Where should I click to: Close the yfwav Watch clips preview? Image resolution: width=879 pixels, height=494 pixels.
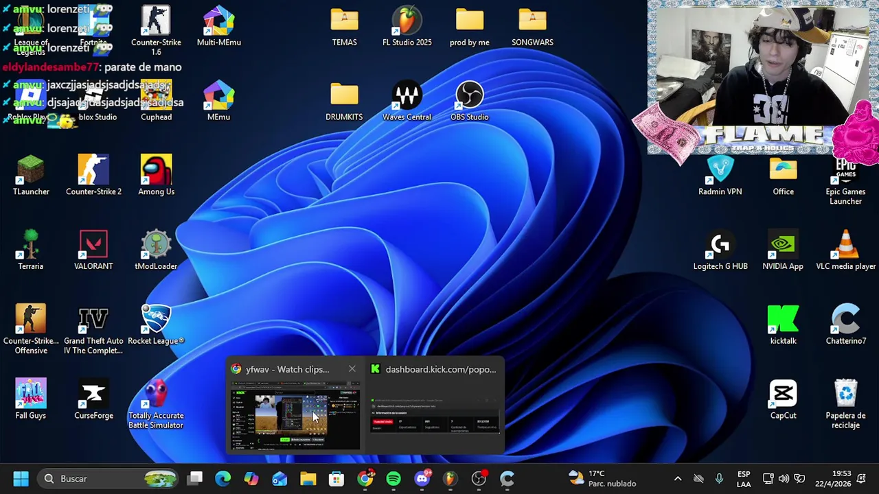[x=352, y=369]
